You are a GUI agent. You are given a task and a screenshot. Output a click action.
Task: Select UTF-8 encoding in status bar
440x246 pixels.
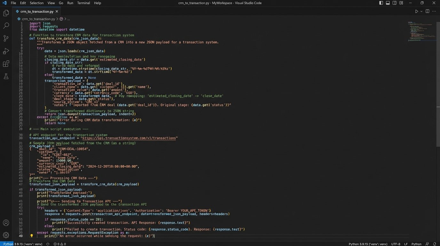[x=395, y=244]
